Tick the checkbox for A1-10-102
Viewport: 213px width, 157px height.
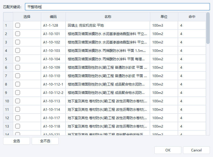point(18,42)
